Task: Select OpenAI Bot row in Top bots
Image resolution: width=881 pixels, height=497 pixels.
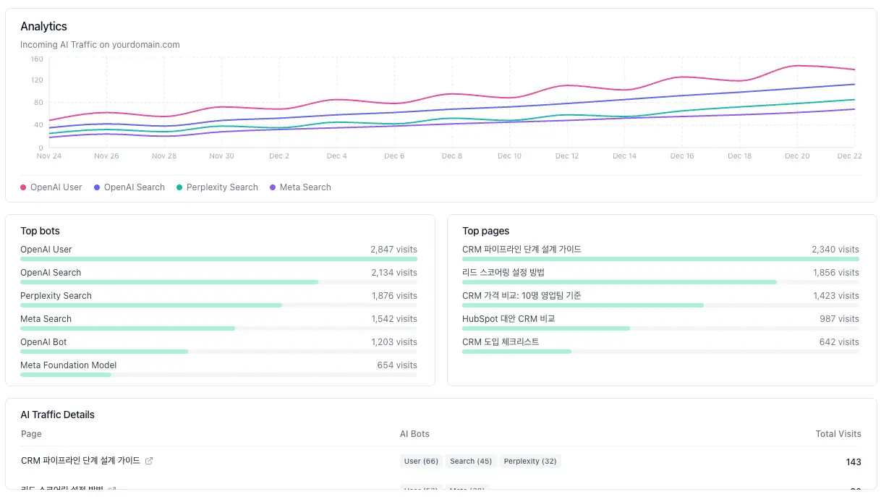Action: [43, 342]
